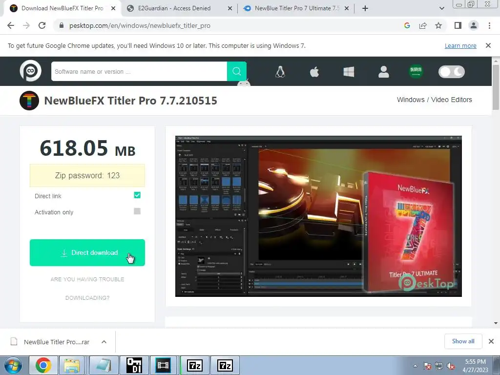Share this page via share icon

423,25
